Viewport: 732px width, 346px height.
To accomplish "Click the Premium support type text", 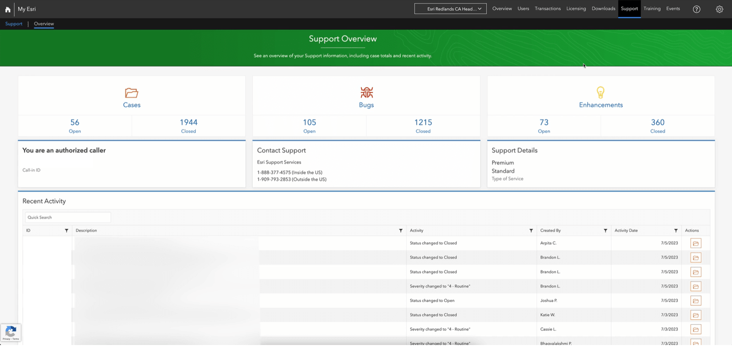I will click(503, 163).
